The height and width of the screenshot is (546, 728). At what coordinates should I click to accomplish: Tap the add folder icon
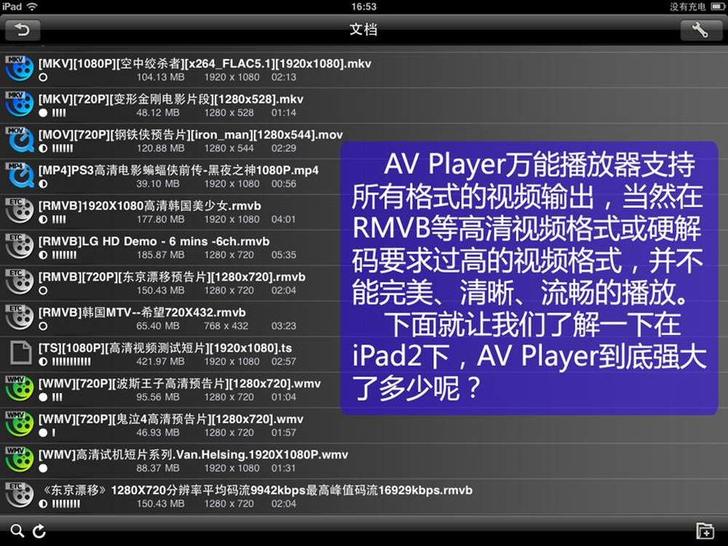705,531
